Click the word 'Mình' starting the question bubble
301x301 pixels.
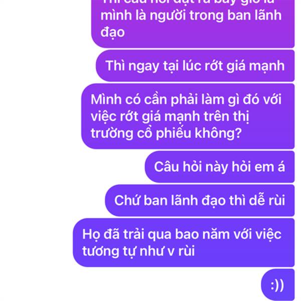[106, 99]
